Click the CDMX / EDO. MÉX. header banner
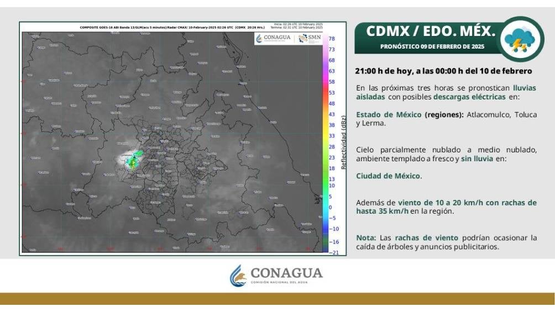The image size is (555, 312). point(432,31)
